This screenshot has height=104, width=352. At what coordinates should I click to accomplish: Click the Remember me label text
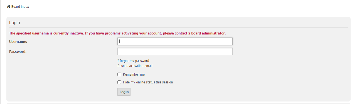134,75
